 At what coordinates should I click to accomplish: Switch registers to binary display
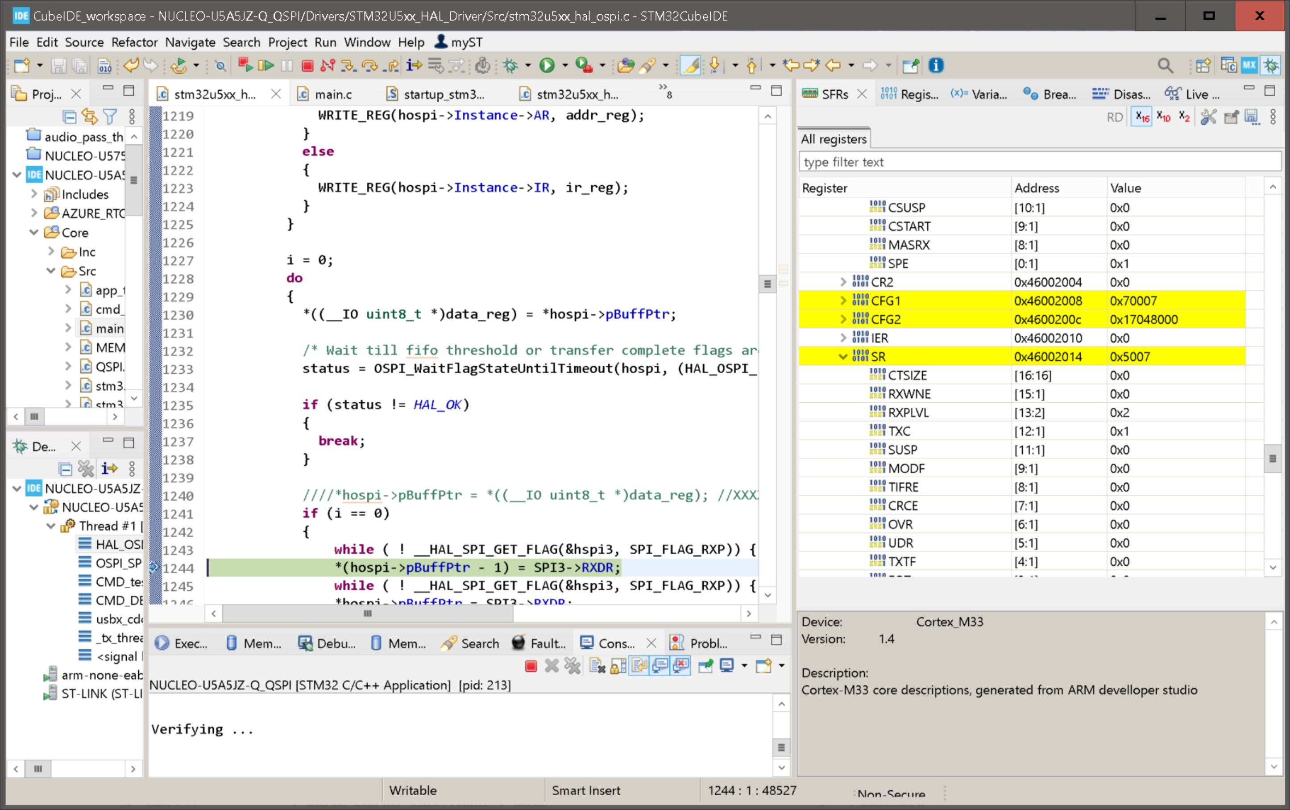pyautogui.click(x=1184, y=117)
